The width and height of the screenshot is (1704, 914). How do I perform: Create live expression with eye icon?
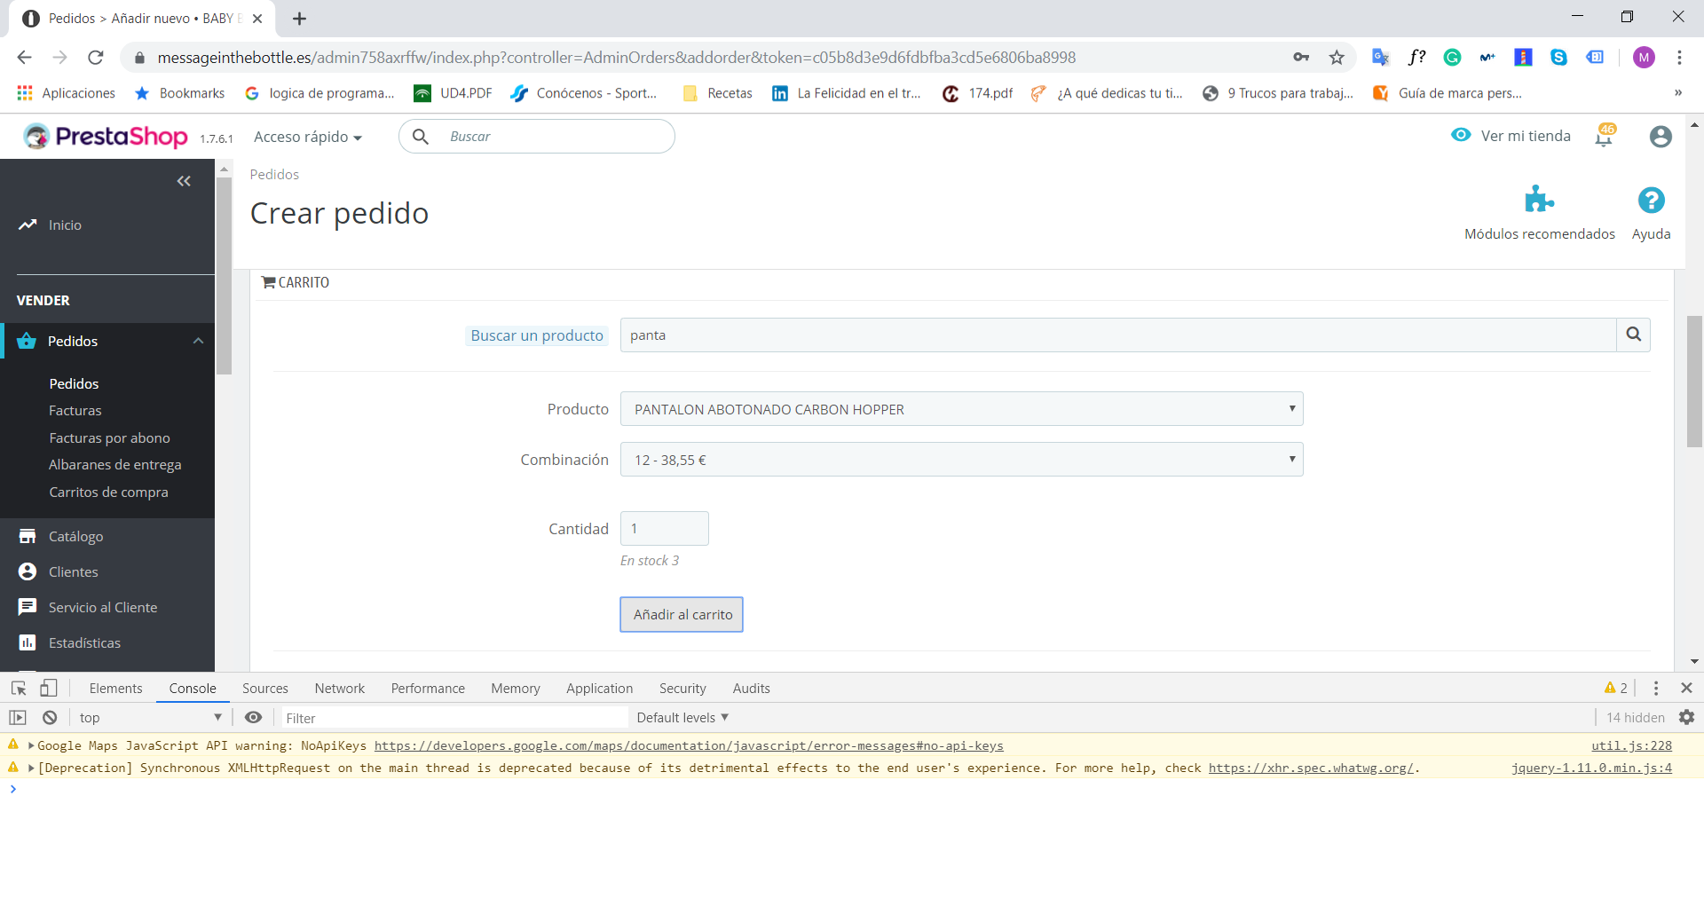click(253, 718)
